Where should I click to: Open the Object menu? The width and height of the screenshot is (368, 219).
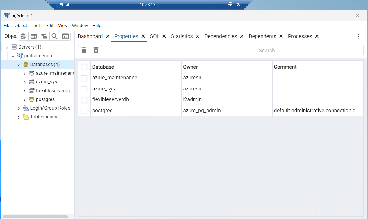tap(21, 26)
